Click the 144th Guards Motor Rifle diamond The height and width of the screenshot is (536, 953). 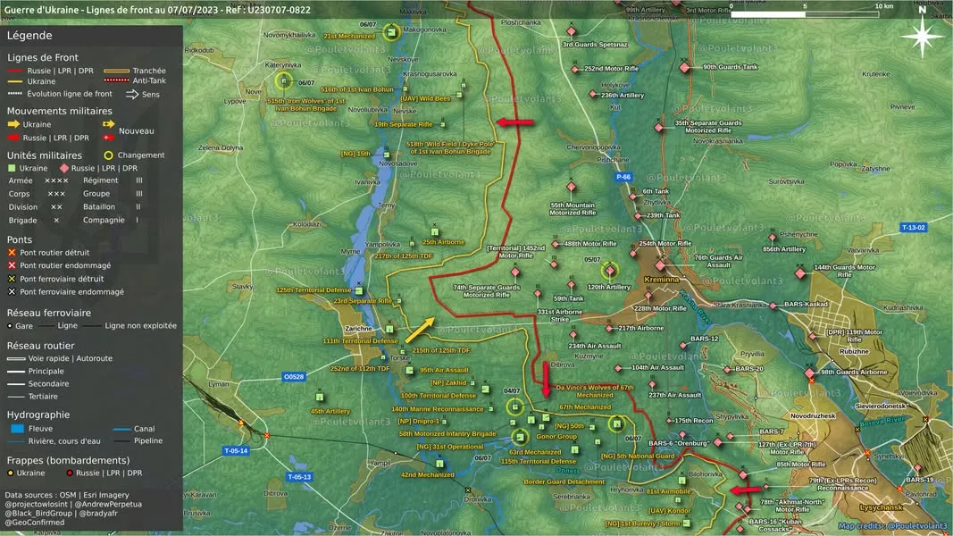coord(800,273)
